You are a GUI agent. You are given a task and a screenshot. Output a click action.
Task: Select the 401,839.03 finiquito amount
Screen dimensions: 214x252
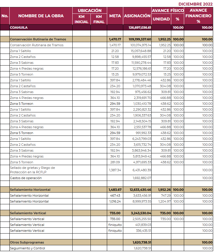coord(143,225)
